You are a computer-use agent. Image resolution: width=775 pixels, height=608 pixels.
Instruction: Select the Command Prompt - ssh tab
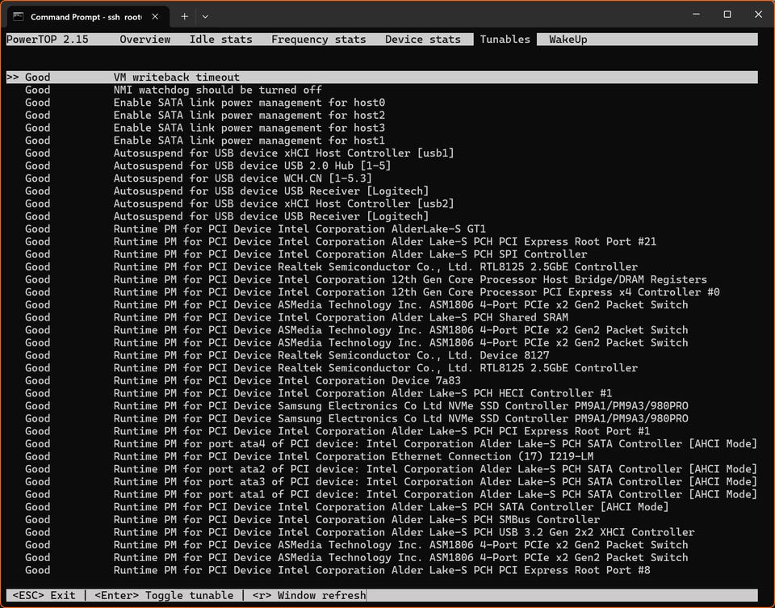coord(89,17)
